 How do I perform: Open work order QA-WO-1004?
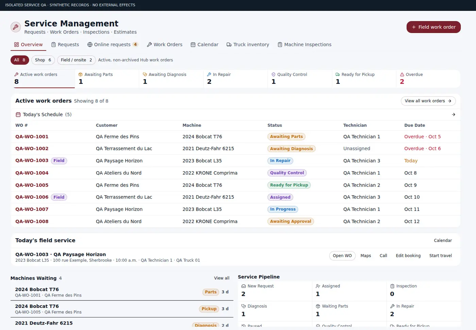[x=32, y=173]
